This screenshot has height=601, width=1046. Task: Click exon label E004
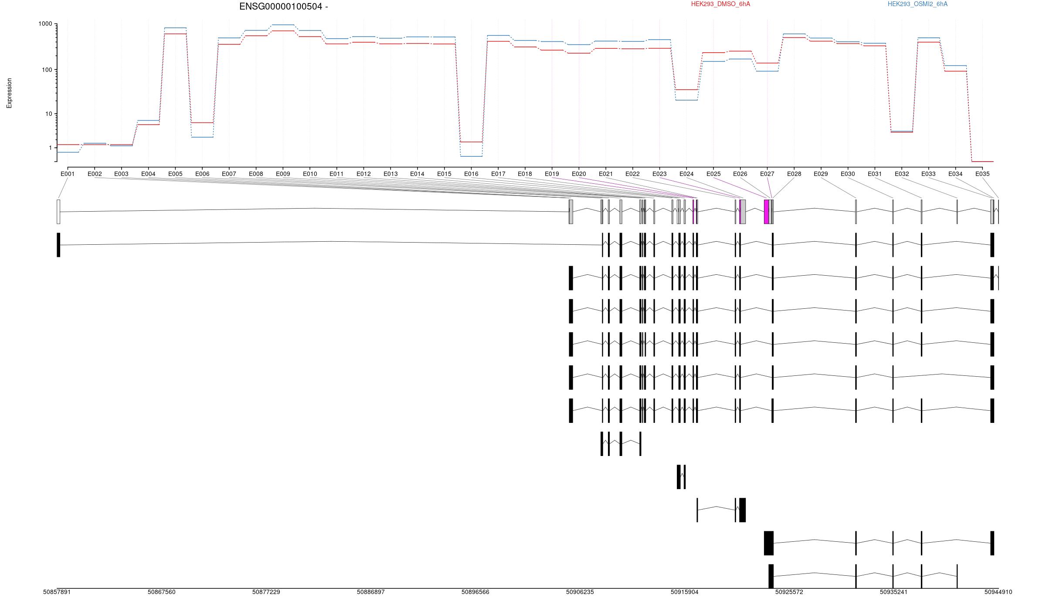pyautogui.click(x=148, y=174)
